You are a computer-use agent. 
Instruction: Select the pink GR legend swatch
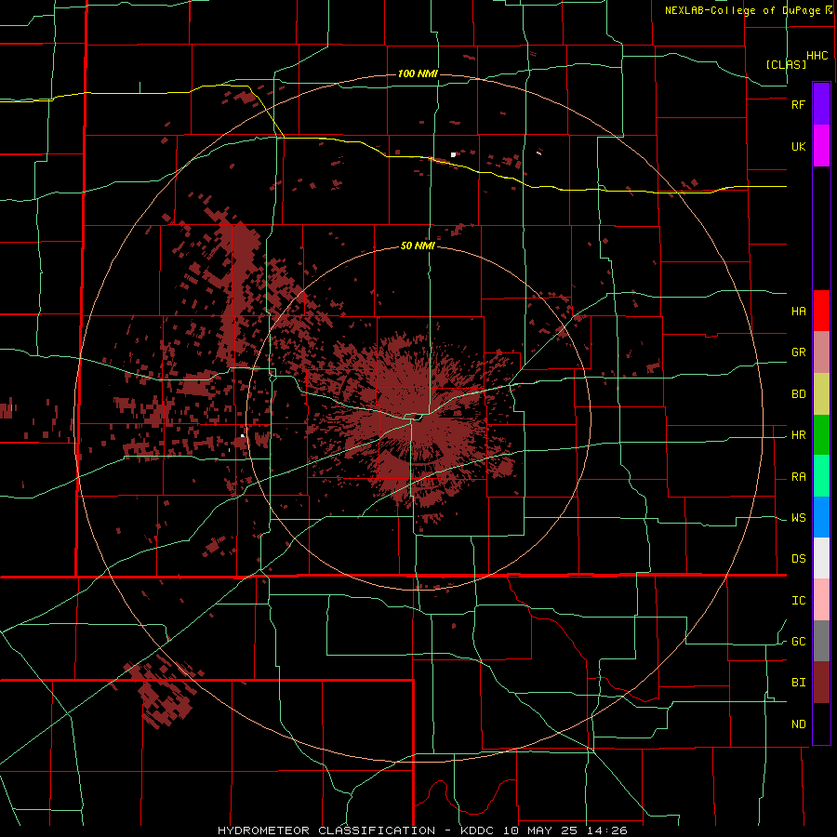(821, 352)
